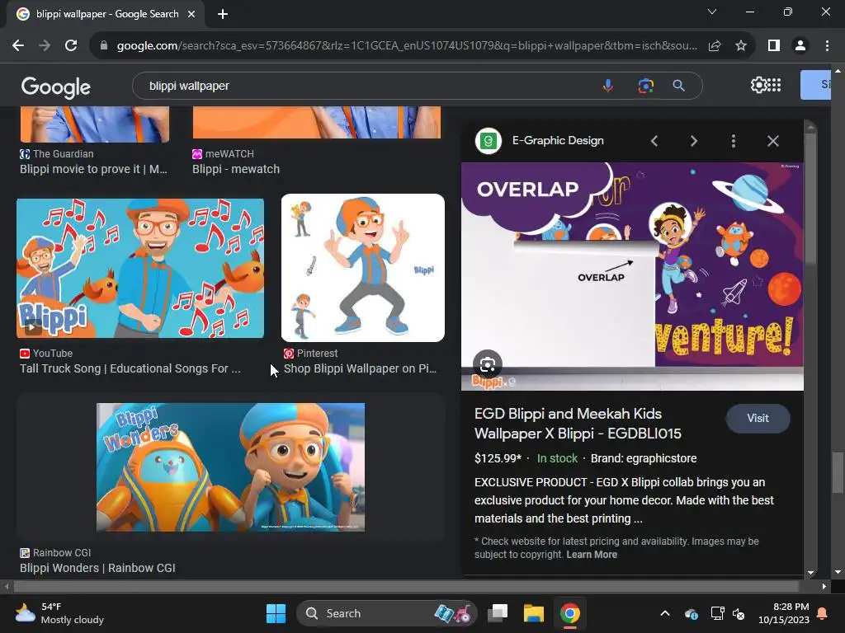Go back using the browser back arrow
The image size is (845, 633).
click(18, 46)
